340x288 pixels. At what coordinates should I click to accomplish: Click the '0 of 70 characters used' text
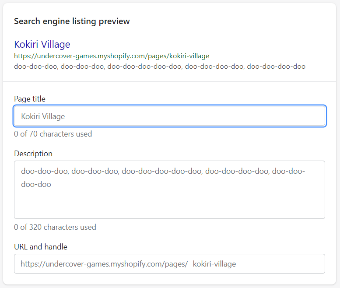(x=53, y=134)
